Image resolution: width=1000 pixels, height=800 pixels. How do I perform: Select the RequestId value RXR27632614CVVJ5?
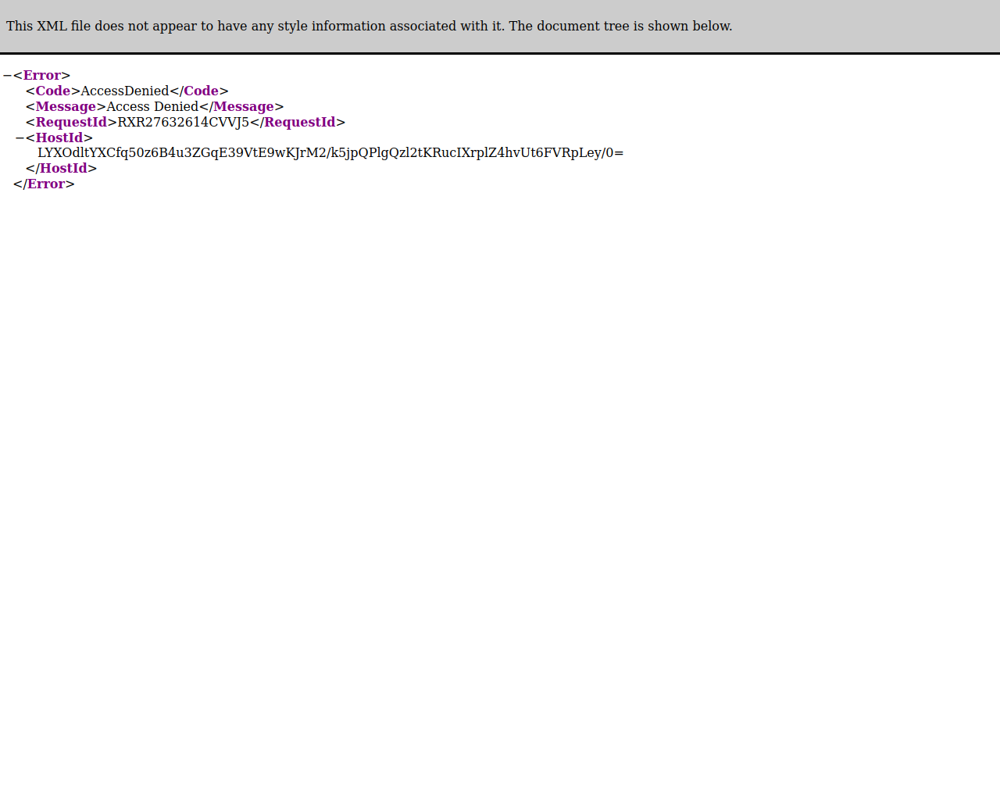[x=184, y=123]
